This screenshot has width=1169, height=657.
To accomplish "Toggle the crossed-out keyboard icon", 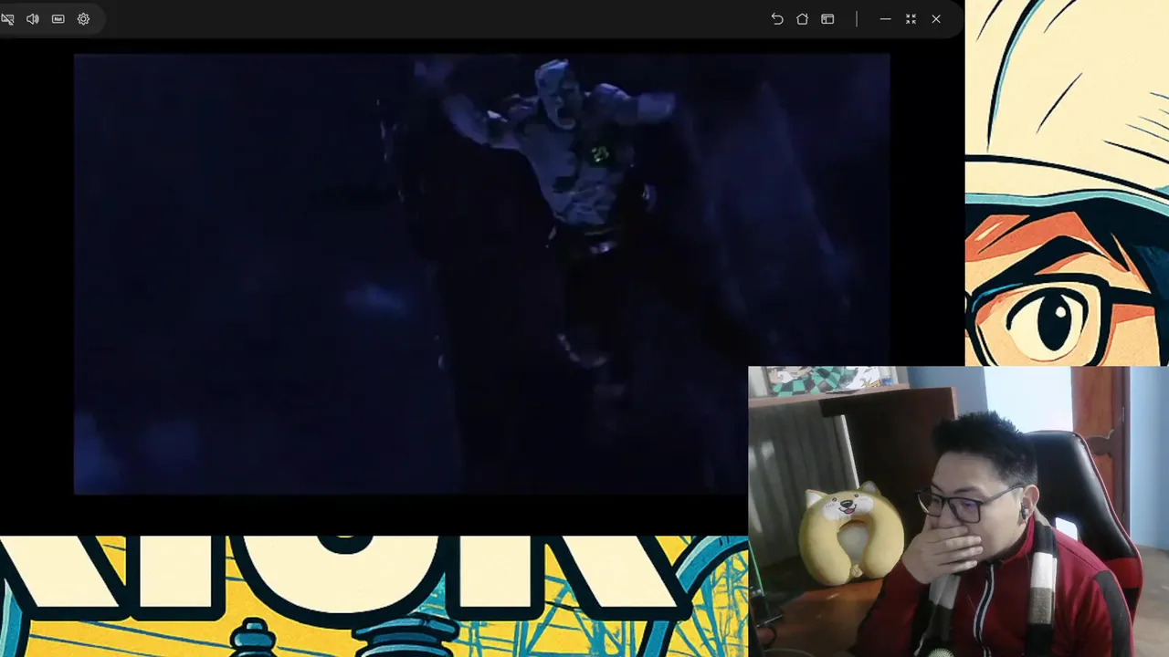I will (x=7, y=19).
